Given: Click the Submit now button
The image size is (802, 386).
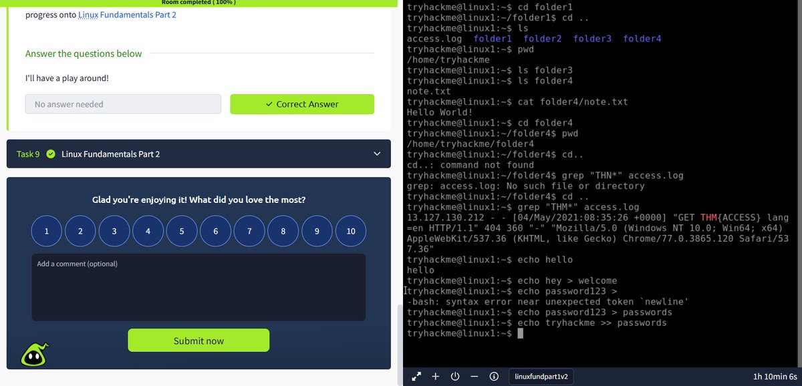Looking at the screenshot, I should click(198, 341).
